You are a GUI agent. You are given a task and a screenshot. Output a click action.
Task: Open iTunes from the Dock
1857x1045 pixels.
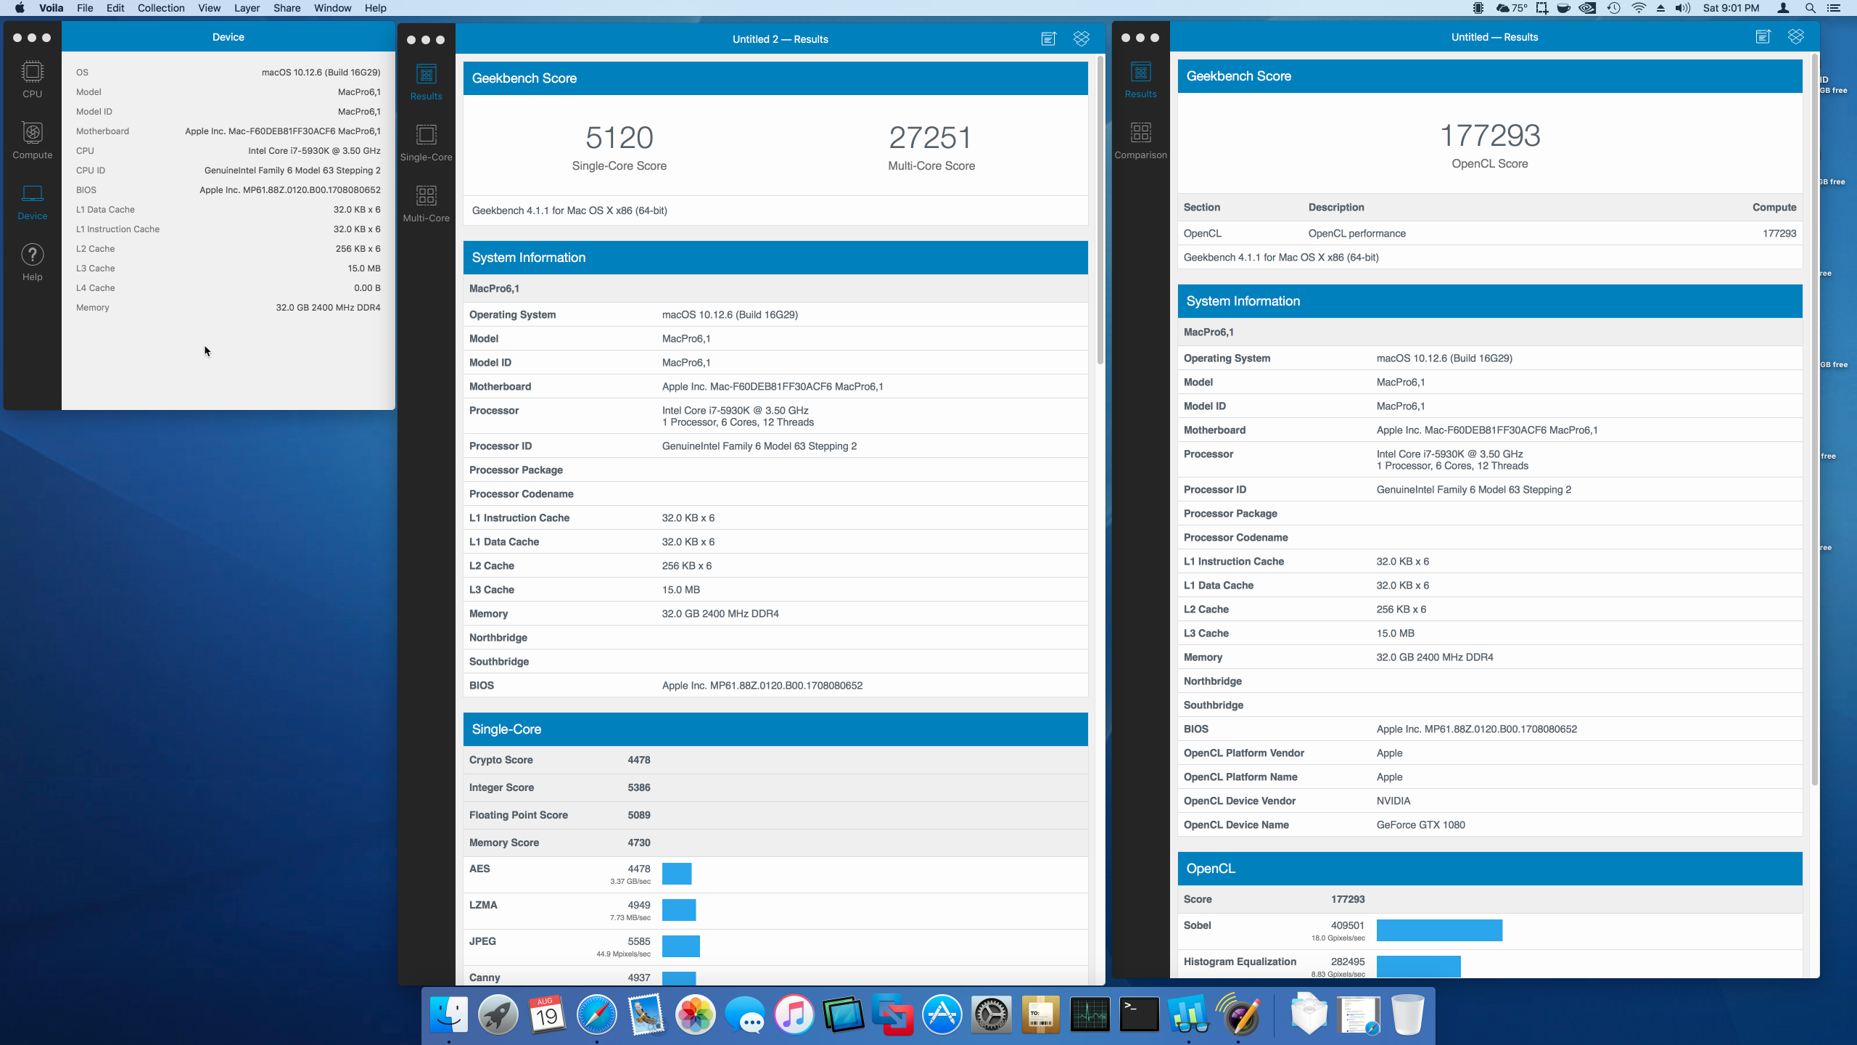[x=794, y=1015]
